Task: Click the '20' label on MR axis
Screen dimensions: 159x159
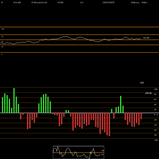Action: (155, 110)
